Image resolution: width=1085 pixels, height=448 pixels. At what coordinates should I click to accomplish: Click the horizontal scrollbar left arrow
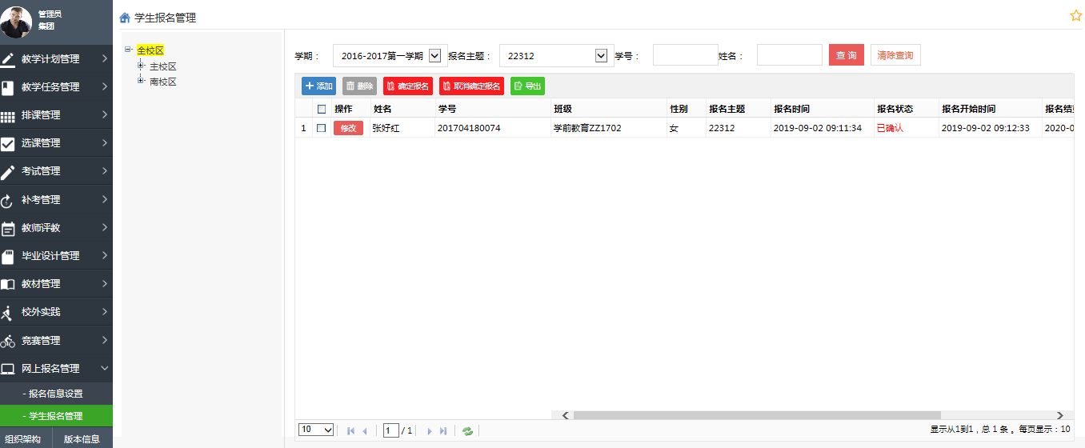click(565, 415)
